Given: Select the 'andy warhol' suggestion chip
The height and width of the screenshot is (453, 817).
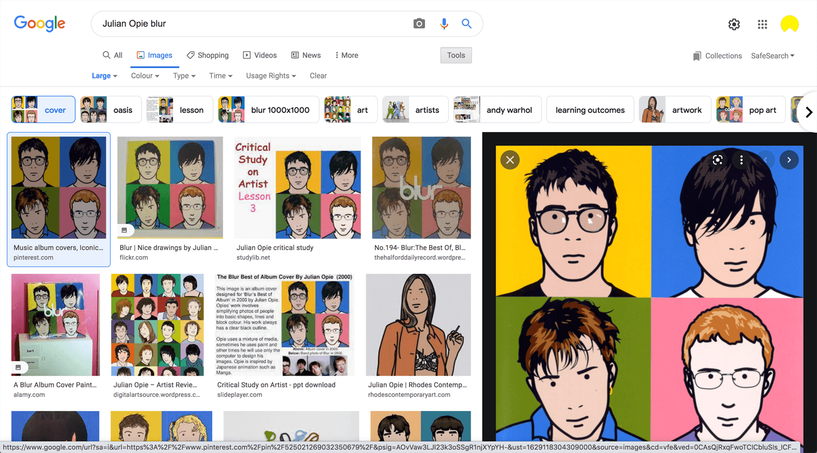Looking at the screenshot, I should click(498, 110).
